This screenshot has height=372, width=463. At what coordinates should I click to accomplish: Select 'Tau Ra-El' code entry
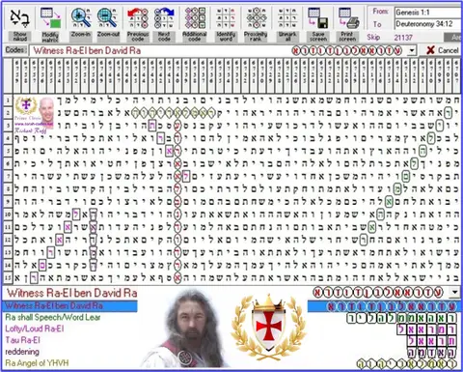point(22,340)
